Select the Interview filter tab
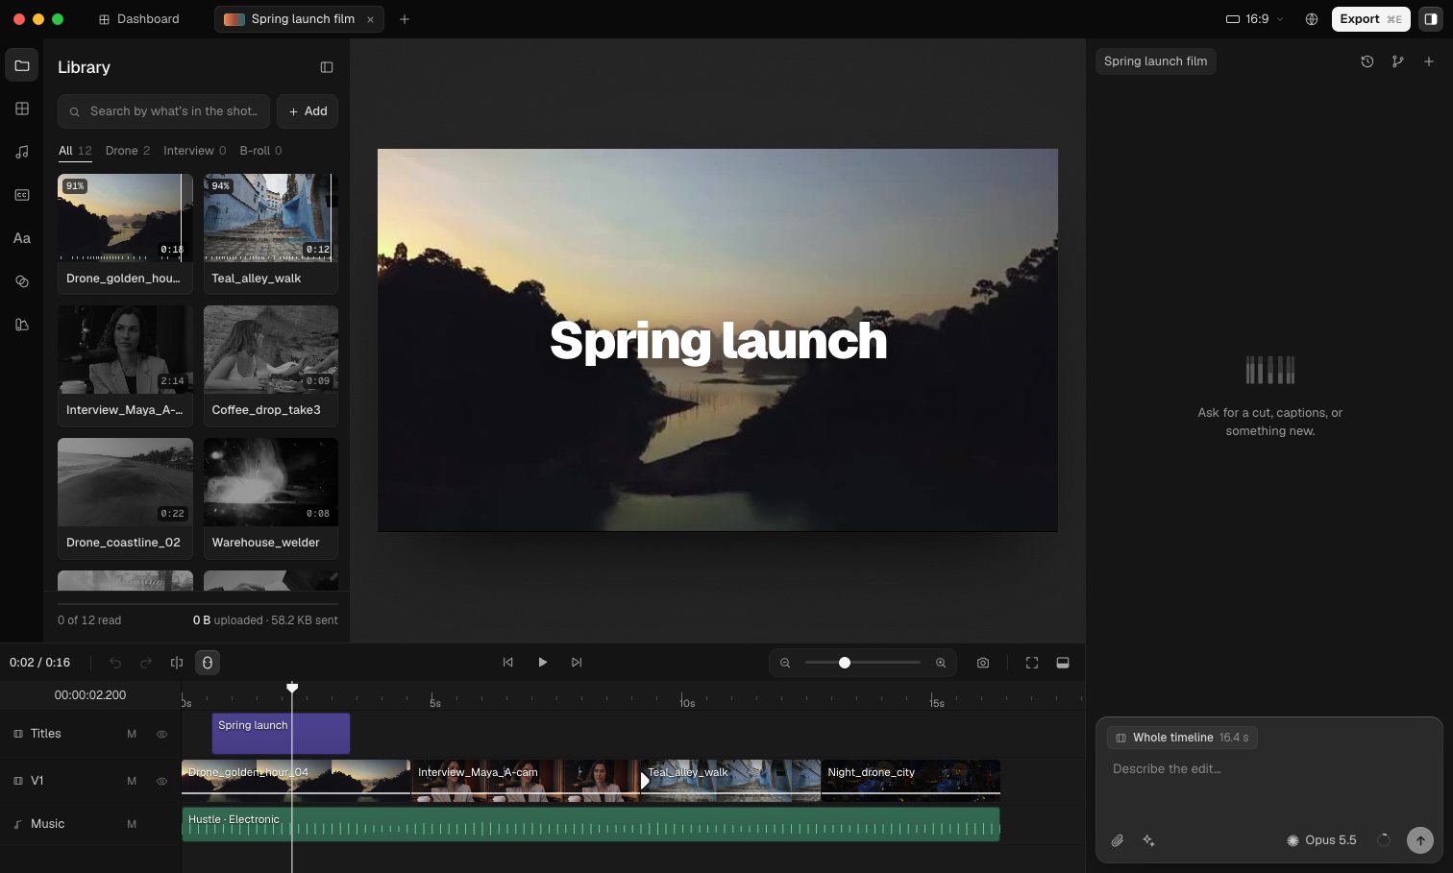This screenshot has height=873, width=1453. (x=195, y=151)
